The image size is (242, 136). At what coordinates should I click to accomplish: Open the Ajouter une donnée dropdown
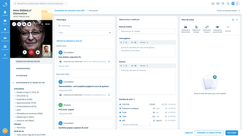pyautogui.click(x=137, y=125)
